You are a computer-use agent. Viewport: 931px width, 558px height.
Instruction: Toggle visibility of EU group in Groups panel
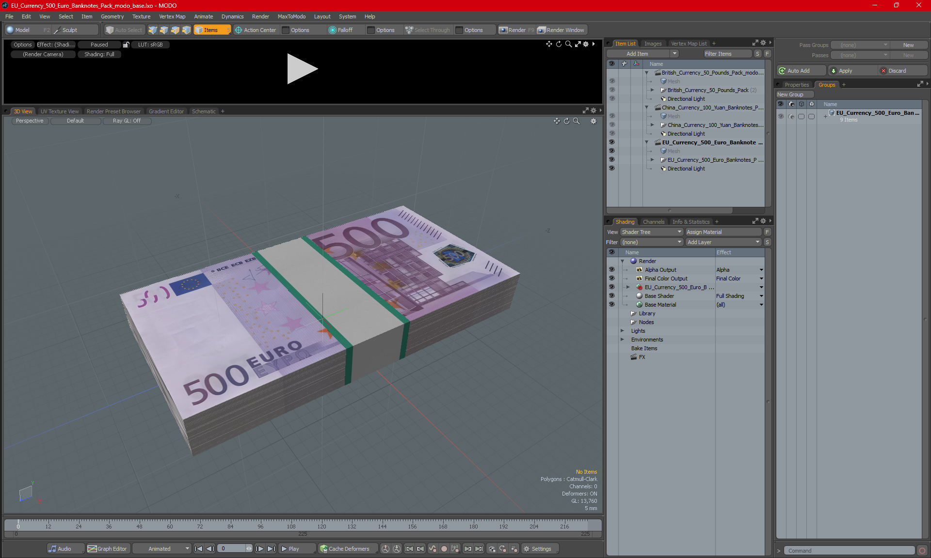point(781,116)
